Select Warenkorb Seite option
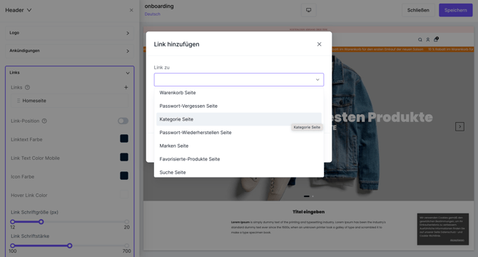The image size is (478, 257). click(239, 93)
